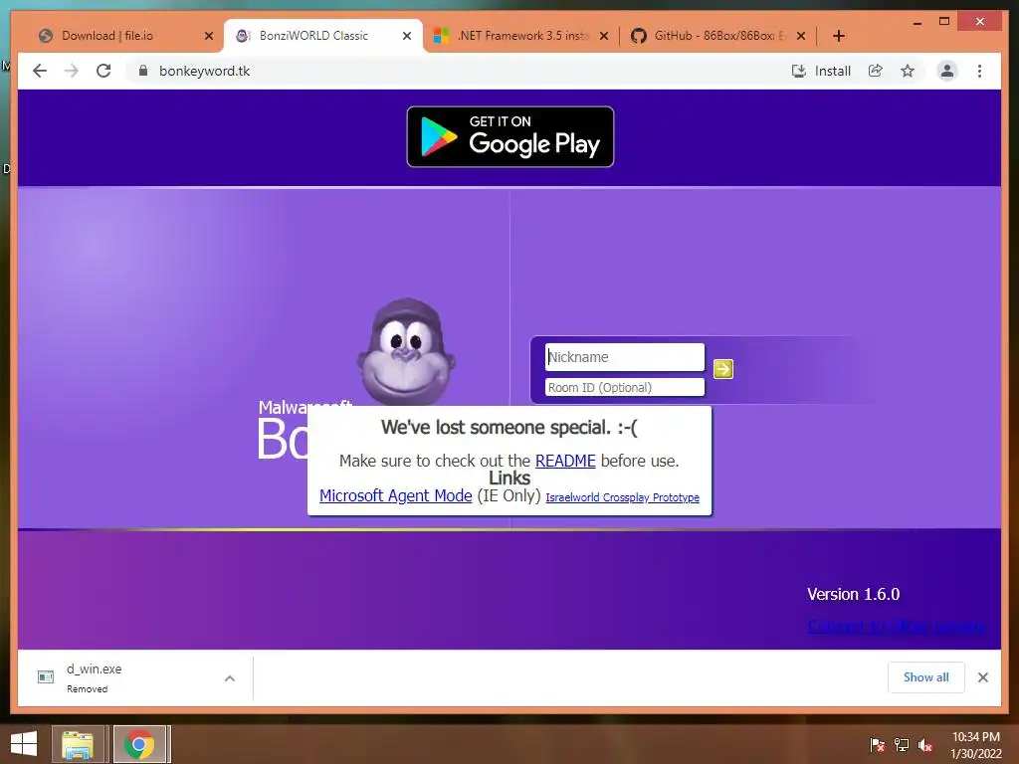The image size is (1019, 764).
Task: Click the "We've lost someone special" heading
Action: [509, 427]
